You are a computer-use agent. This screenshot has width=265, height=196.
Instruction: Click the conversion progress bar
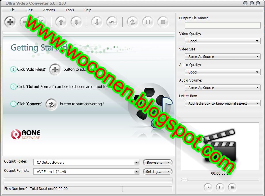pyautogui.click(x=88, y=180)
